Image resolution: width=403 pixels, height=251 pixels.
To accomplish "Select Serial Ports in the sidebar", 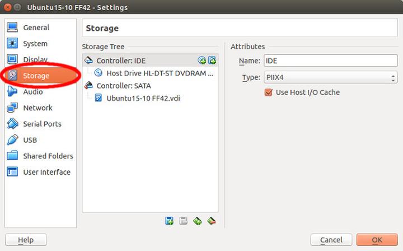I will pyautogui.click(x=42, y=124).
